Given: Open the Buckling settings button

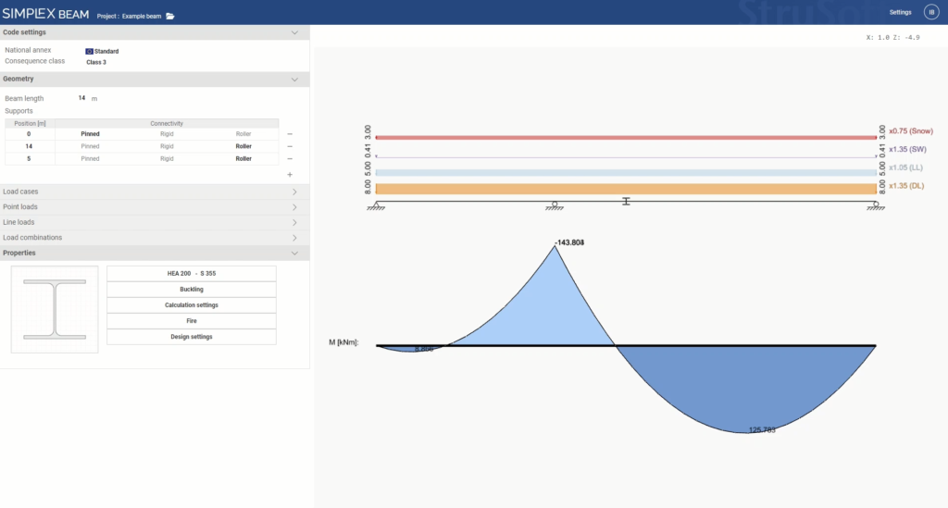Looking at the screenshot, I should 192,290.
